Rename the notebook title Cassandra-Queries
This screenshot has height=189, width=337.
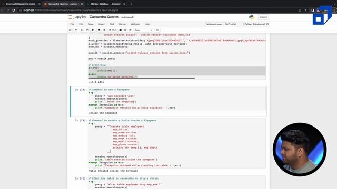point(104,17)
